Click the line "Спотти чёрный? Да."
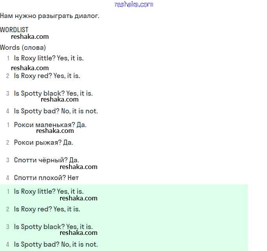 [x=46, y=160]
